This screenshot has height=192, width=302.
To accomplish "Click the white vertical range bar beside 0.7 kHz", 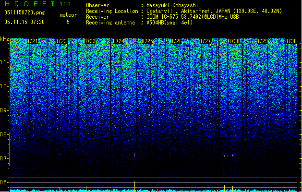I will (x=10, y=149).
